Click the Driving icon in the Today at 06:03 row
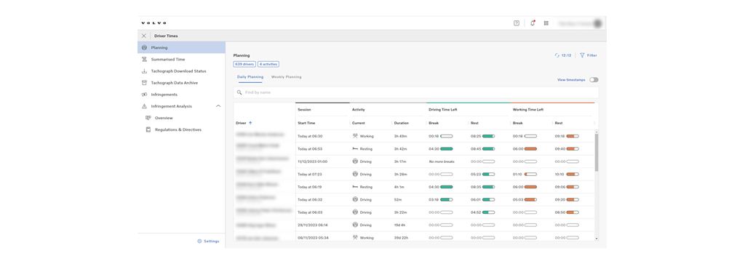745x264 pixels. pos(355,212)
